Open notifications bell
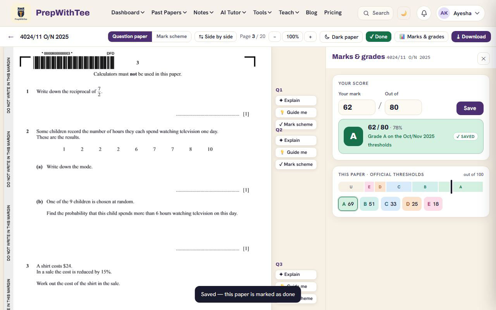The image size is (496, 310). coord(424,13)
